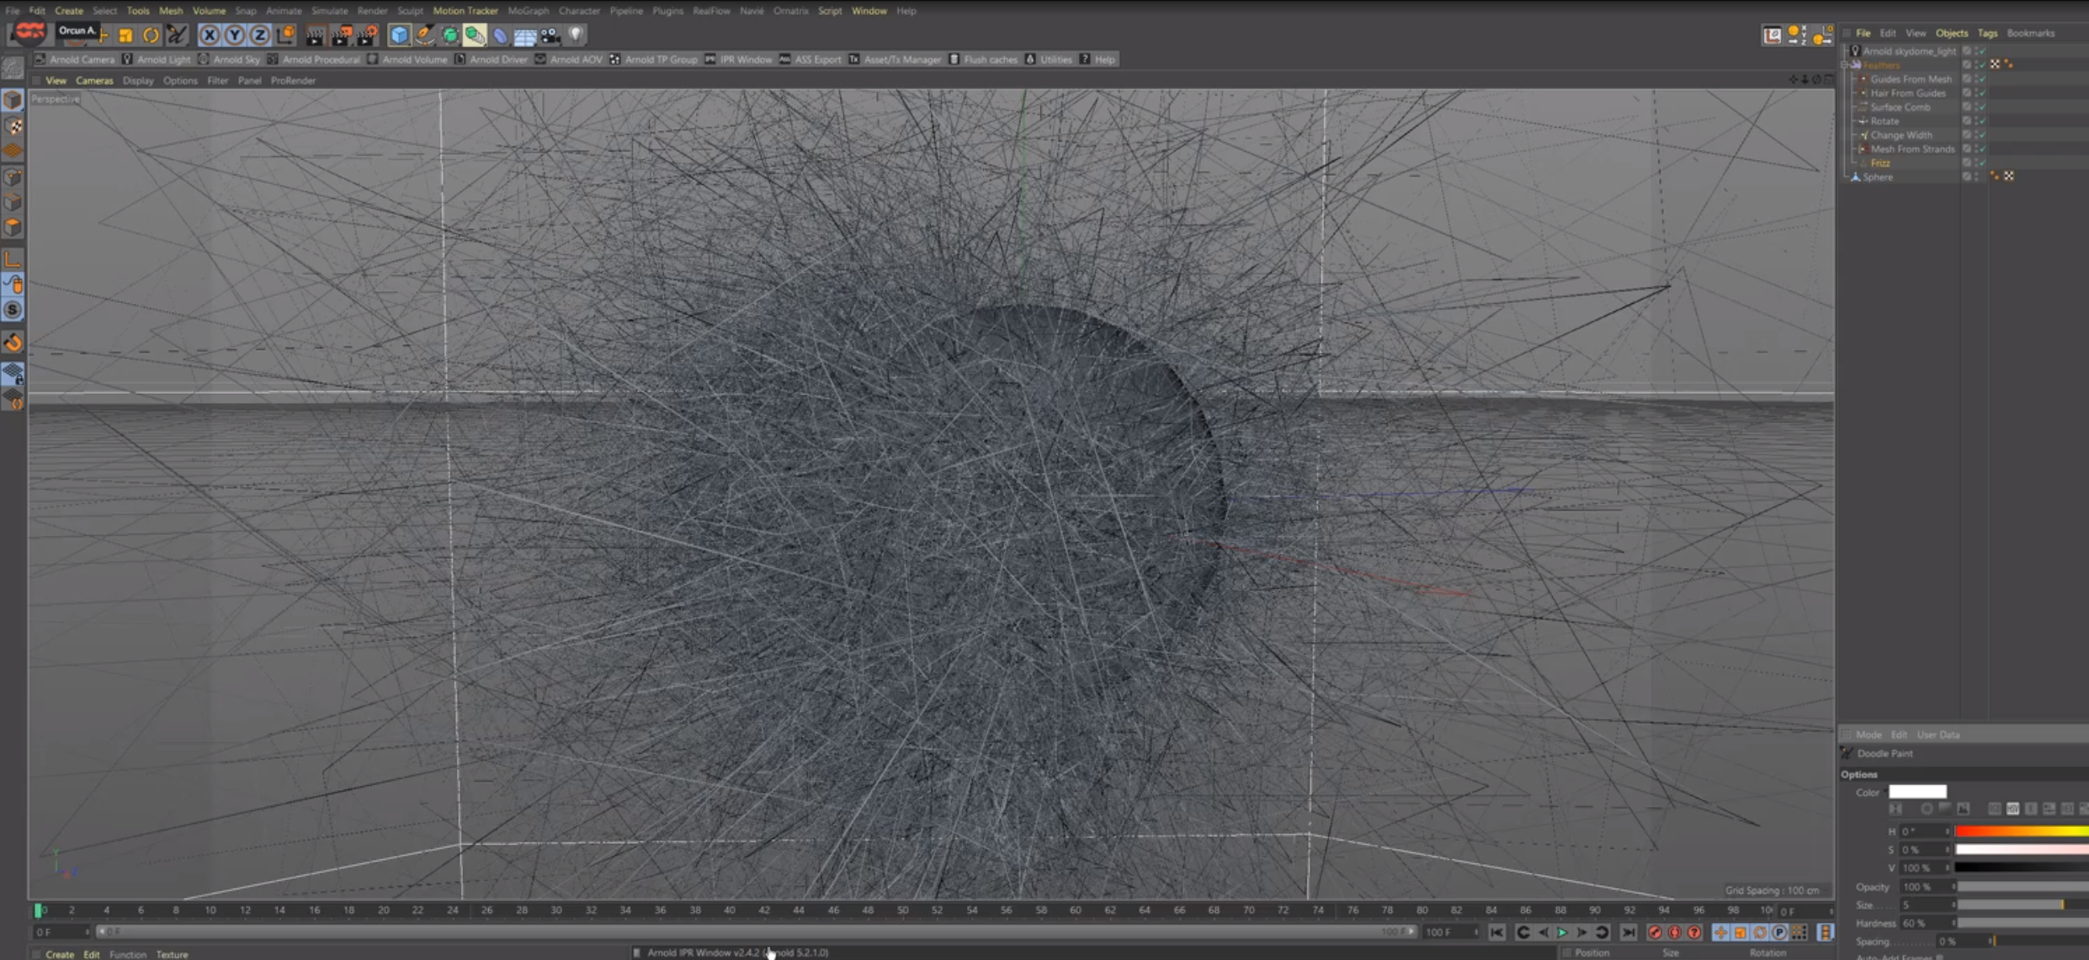Screen dimensions: 2089x960
Task: Toggle enable checkmark for Frizz modifier
Action: click(1981, 163)
